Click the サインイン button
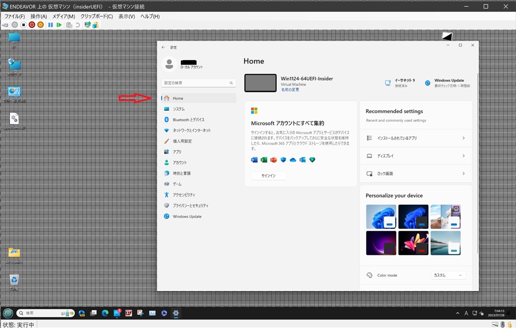Image resolution: width=516 pixels, height=328 pixels. click(x=268, y=176)
